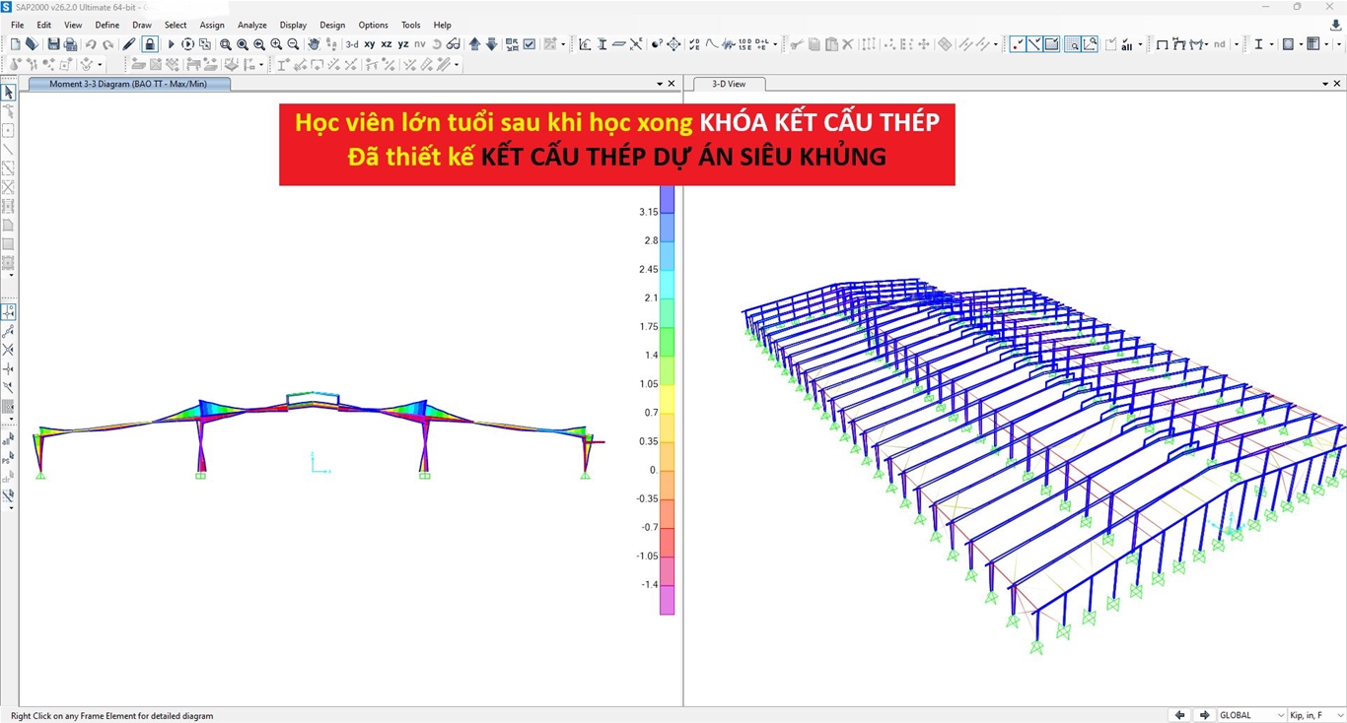Open the Kip, in, F units dropdown
Image resolution: width=1347 pixels, height=723 pixels.
(1314, 715)
